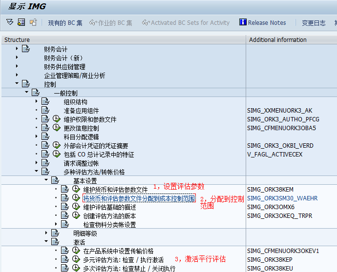337x272 pixels.
Task: Click the Additional information column header
Action: coord(292,39)
